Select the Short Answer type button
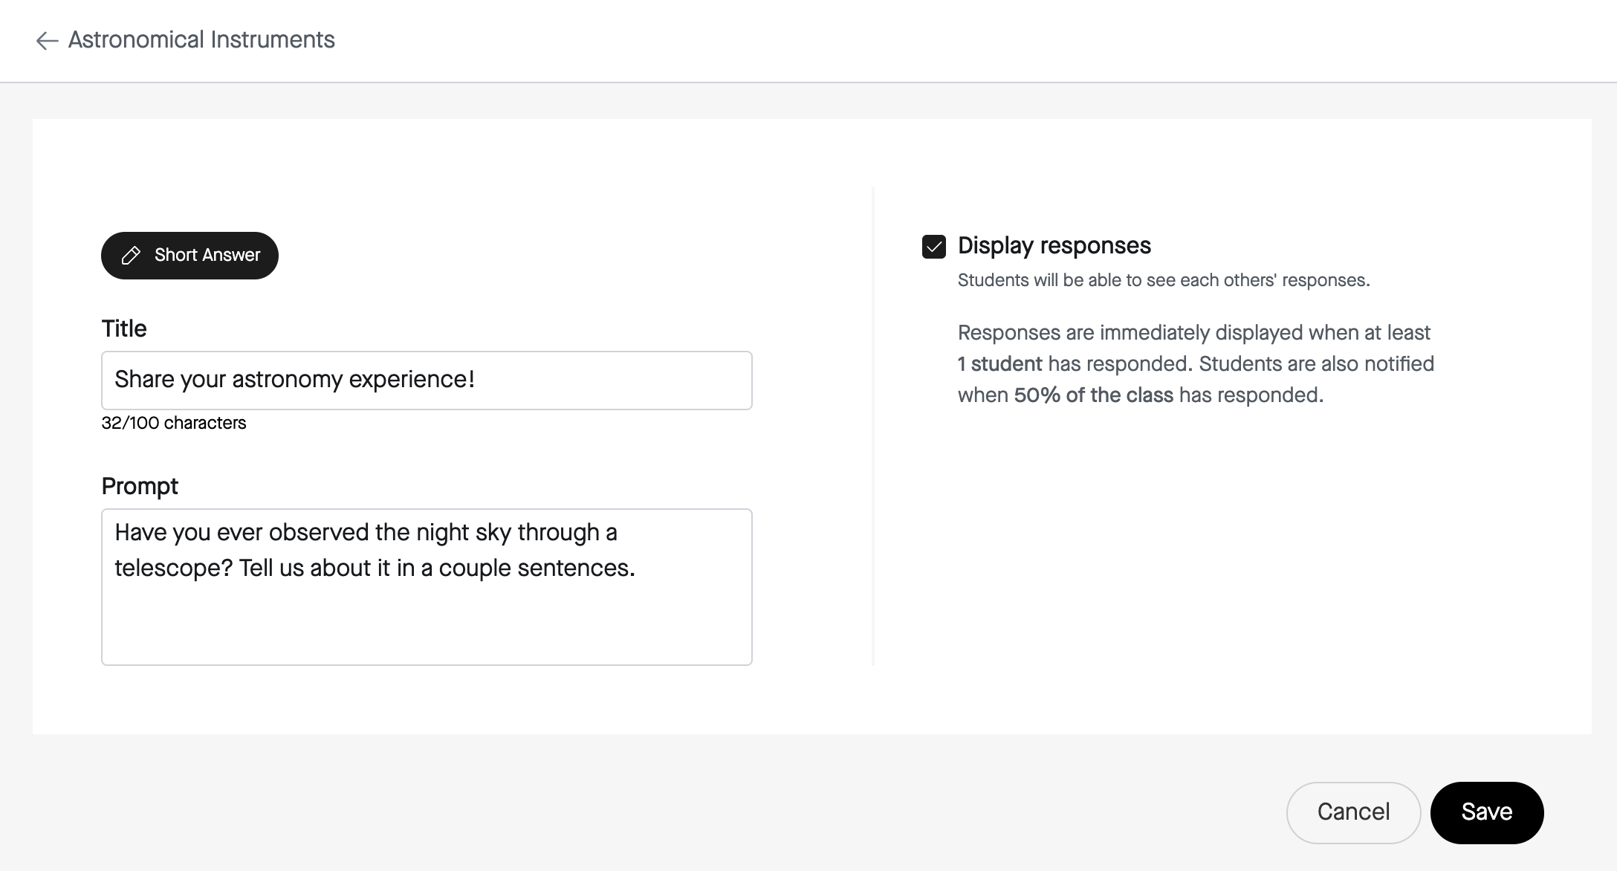The width and height of the screenshot is (1617, 871). coord(189,256)
